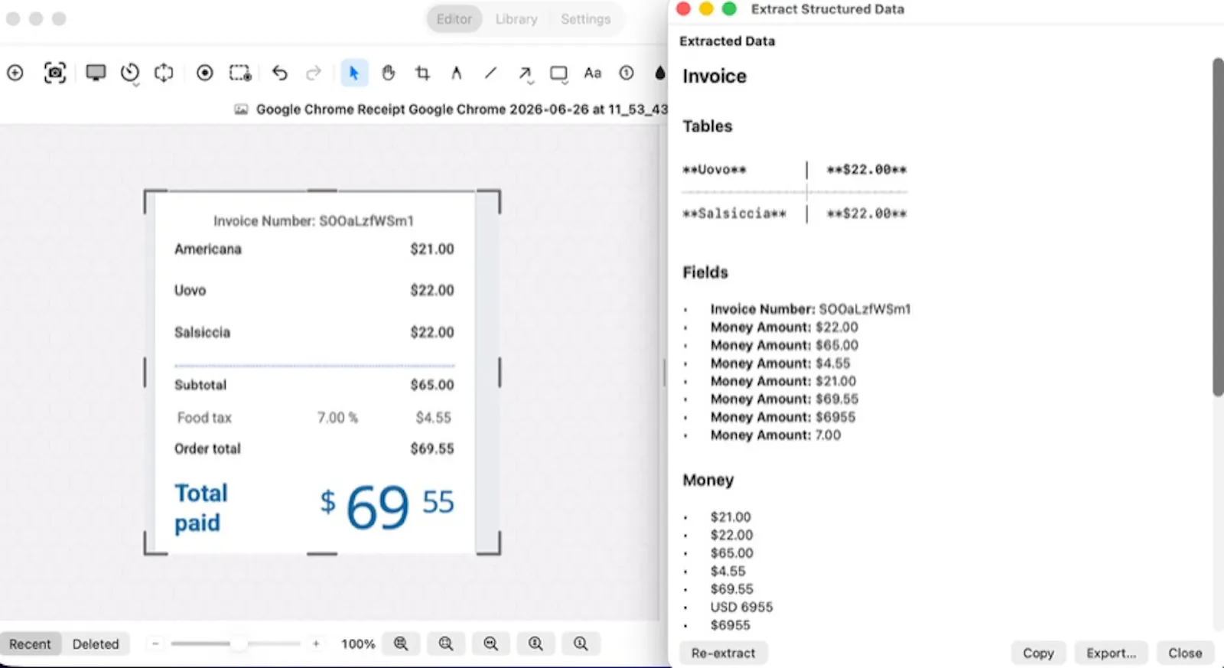Select the numbered counter badge tool

[627, 73]
